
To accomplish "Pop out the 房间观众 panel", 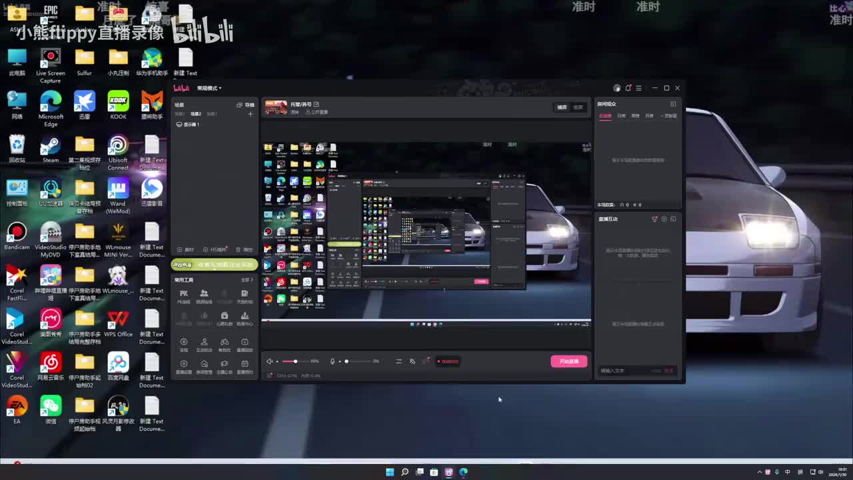I will (x=673, y=104).
